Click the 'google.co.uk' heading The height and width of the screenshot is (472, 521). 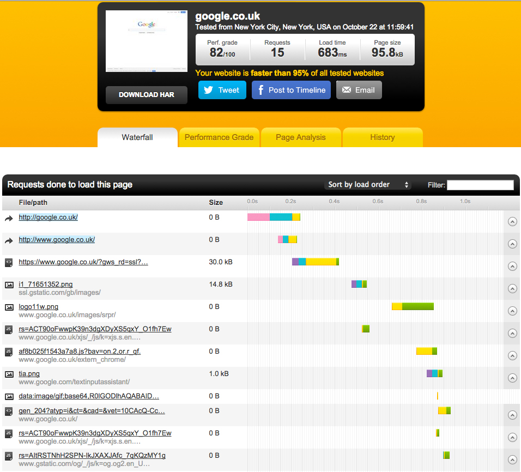pos(228,16)
